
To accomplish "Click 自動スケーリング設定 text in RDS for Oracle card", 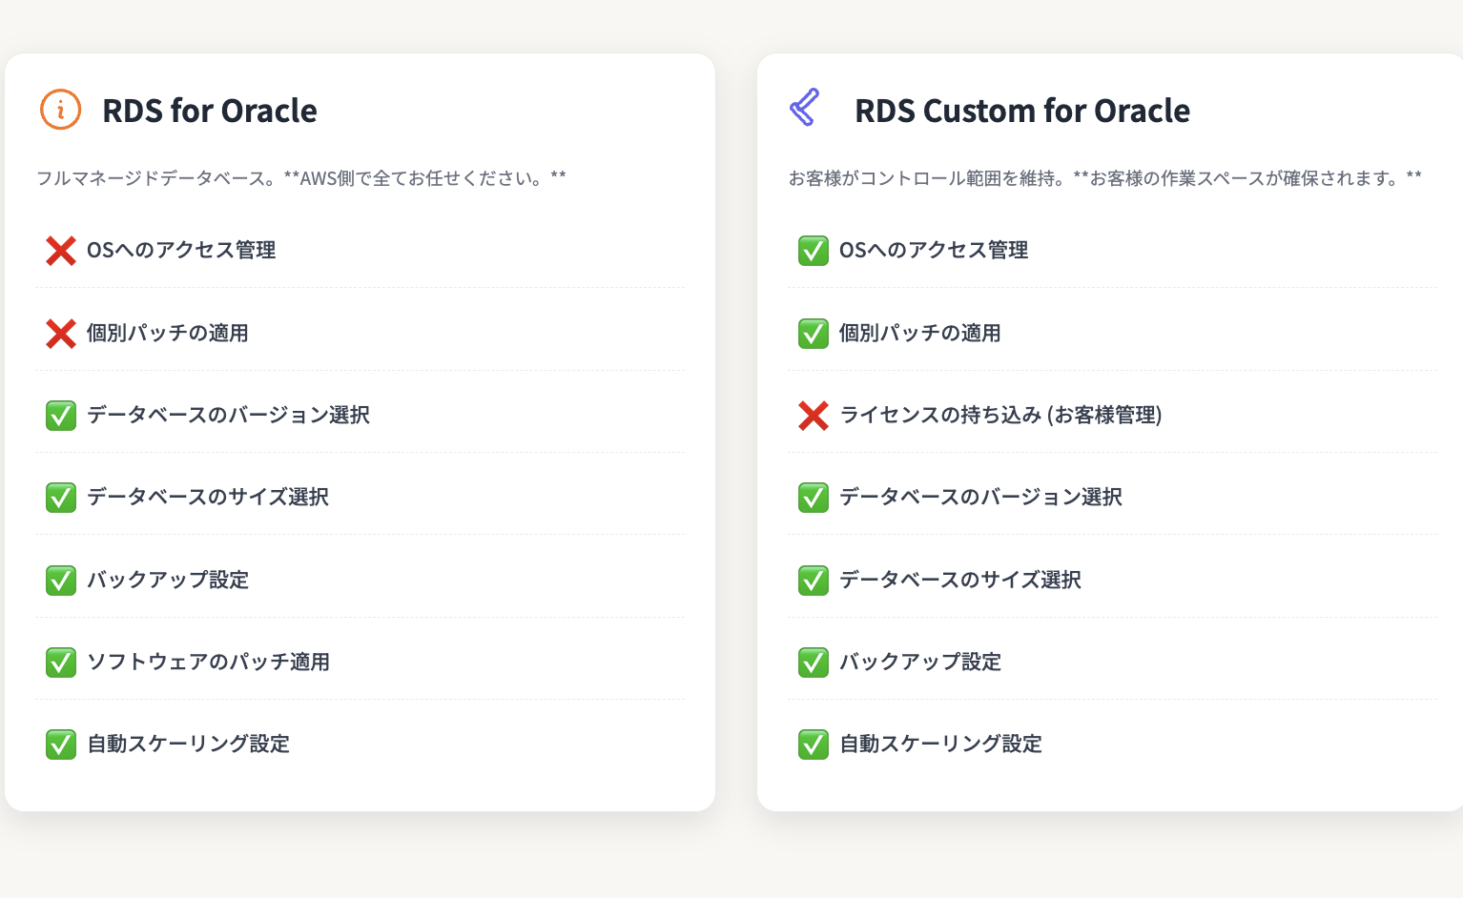I will coord(188,744).
